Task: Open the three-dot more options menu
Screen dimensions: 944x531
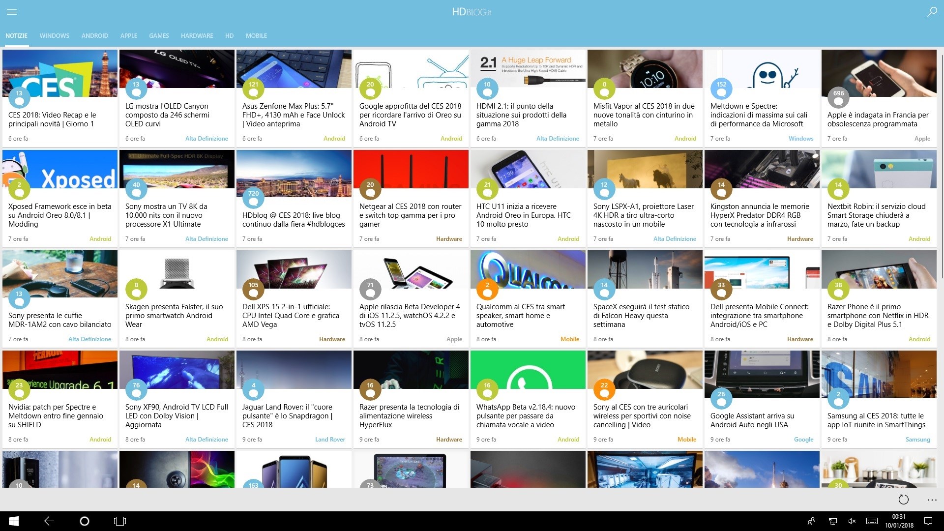Action: tap(932, 500)
